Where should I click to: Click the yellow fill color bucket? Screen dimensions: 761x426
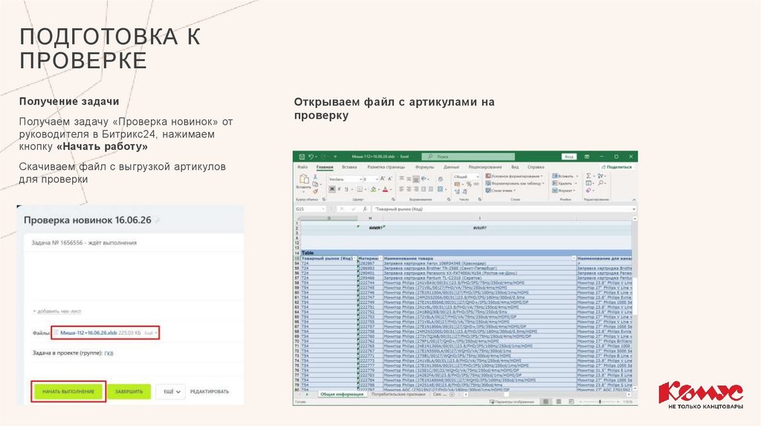pyautogui.click(x=373, y=189)
